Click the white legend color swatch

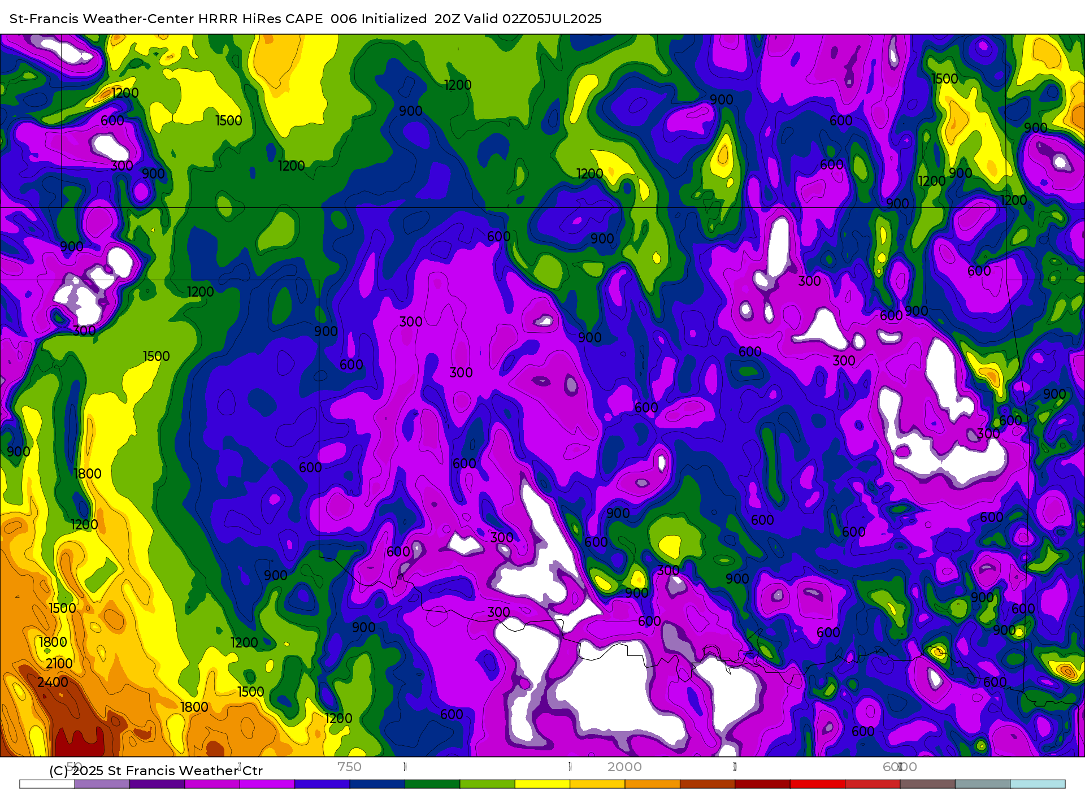pyautogui.click(x=47, y=784)
